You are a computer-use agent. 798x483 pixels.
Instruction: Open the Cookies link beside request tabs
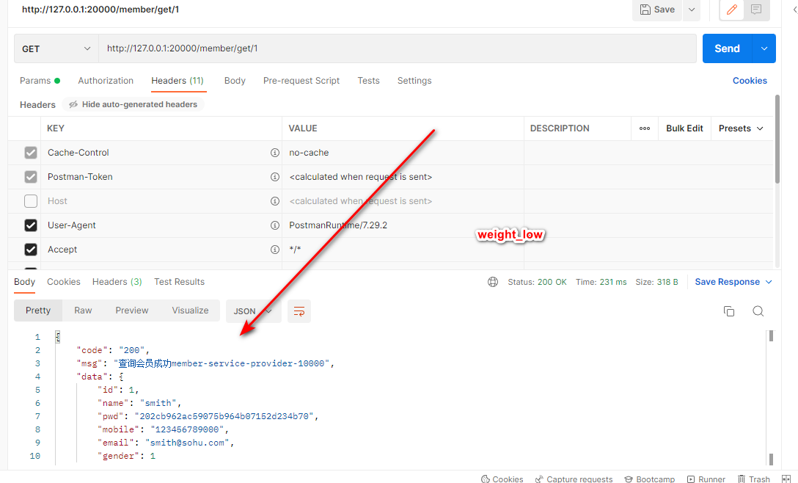pyautogui.click(x=750, y=81)
